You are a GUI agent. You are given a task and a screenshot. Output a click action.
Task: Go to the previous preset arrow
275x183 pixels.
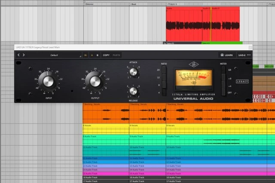[x=18, y=55]
